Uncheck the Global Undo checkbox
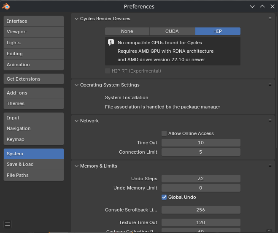This screenshot has height=233, width=278. [164, 197]
